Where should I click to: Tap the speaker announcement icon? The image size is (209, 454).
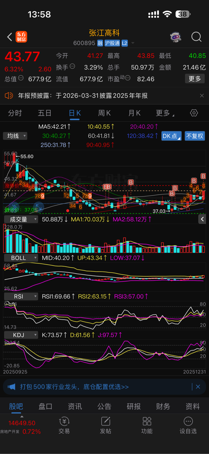click(9, 96)
